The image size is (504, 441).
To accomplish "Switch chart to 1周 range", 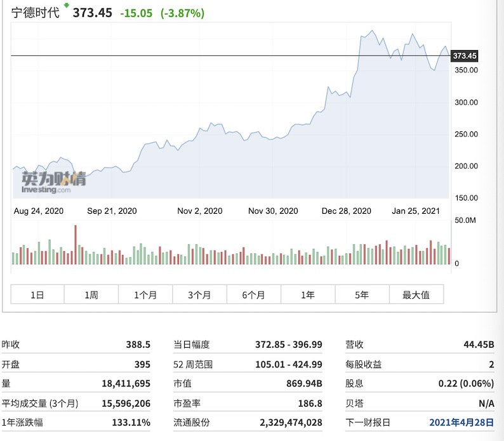I will (x=91, y=294).
